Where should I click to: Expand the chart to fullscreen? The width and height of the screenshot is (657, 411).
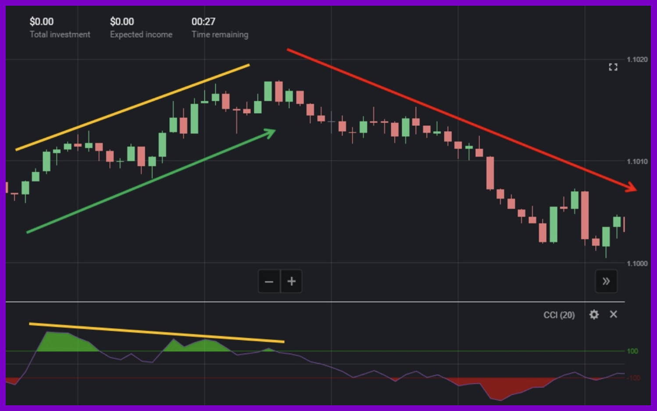tap(613, 67)
